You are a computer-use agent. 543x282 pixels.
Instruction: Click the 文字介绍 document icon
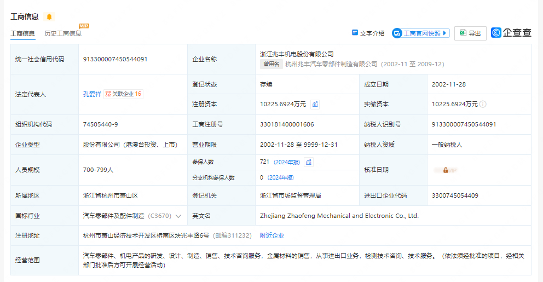(355, 32)
